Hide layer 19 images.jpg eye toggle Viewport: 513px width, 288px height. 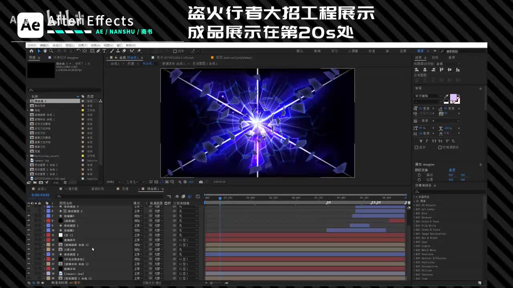29,274
